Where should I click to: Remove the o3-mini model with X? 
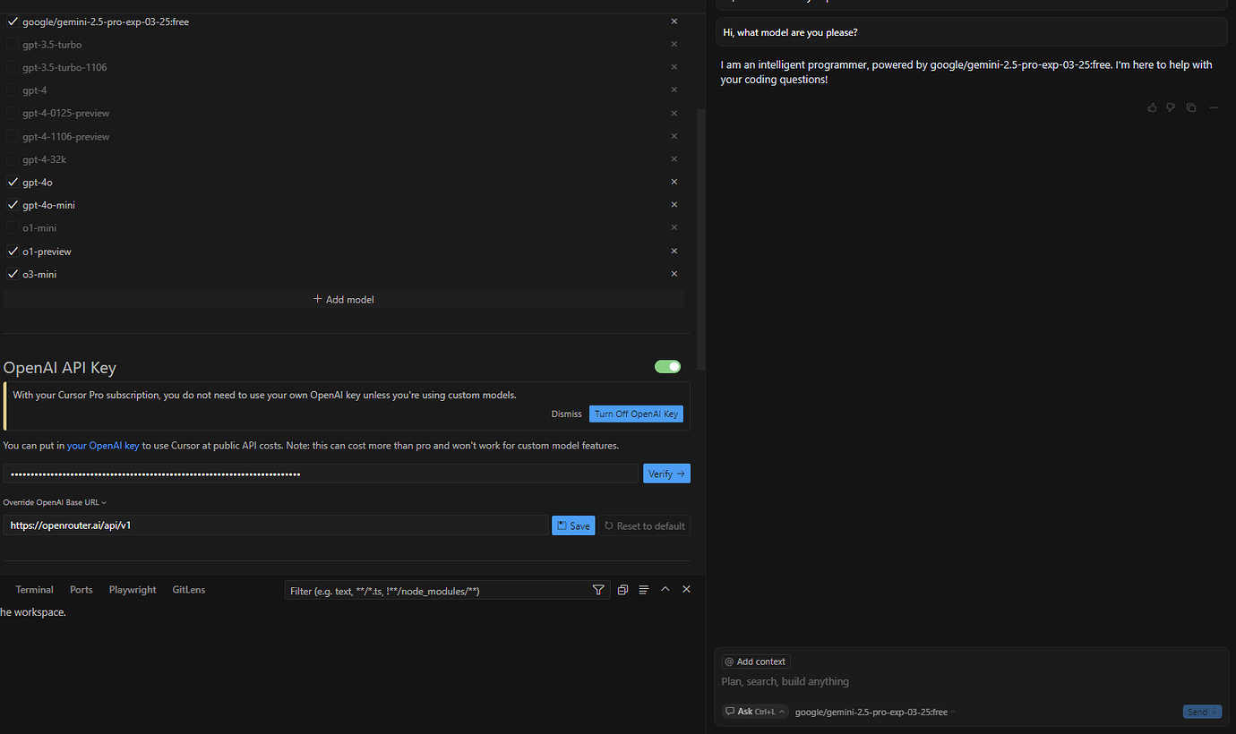point(674,274)
